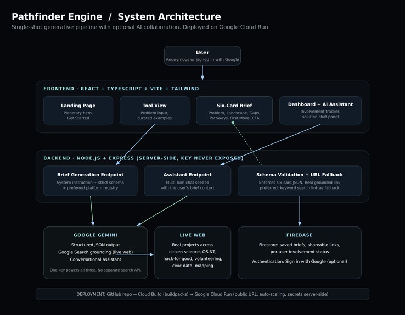405x315 pixels.
Task: Click 'Real projects across' text in Live Web
Action: (x=193, y=245)
